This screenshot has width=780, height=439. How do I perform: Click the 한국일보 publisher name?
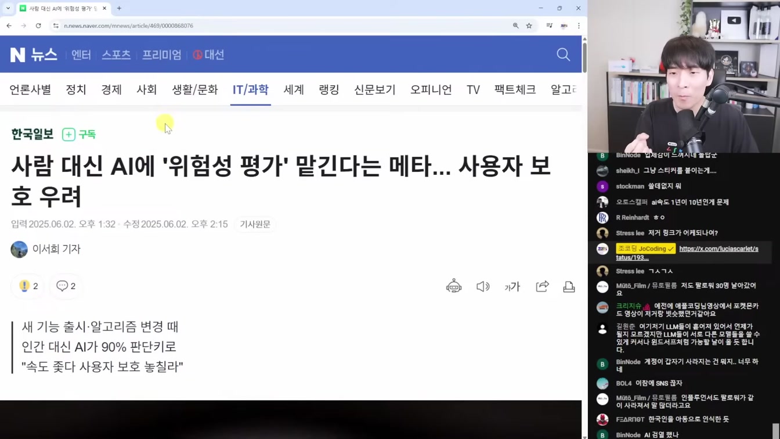pos(32,134)
